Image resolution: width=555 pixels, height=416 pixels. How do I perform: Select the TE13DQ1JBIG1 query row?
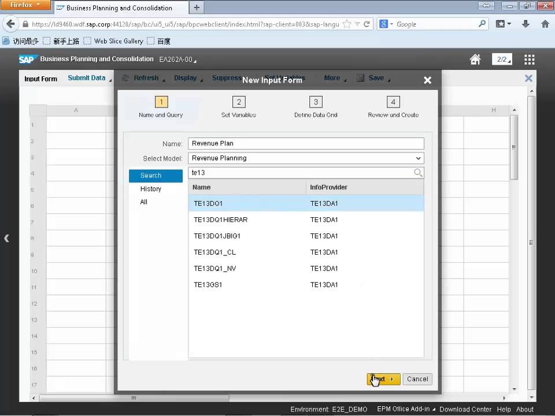pos(306,236)
